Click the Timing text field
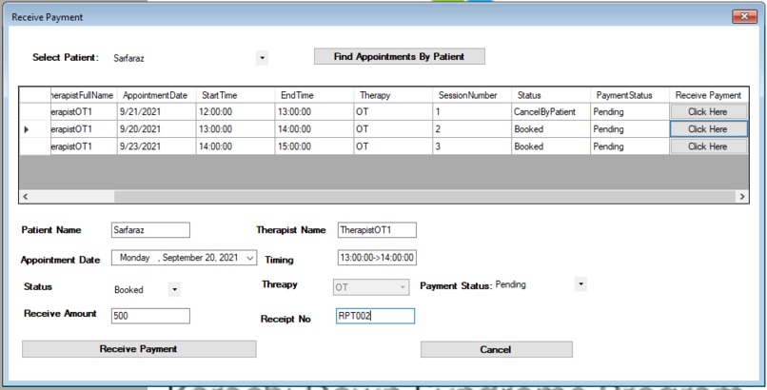Viewport: 767px width, 390px height. (377, 258)
